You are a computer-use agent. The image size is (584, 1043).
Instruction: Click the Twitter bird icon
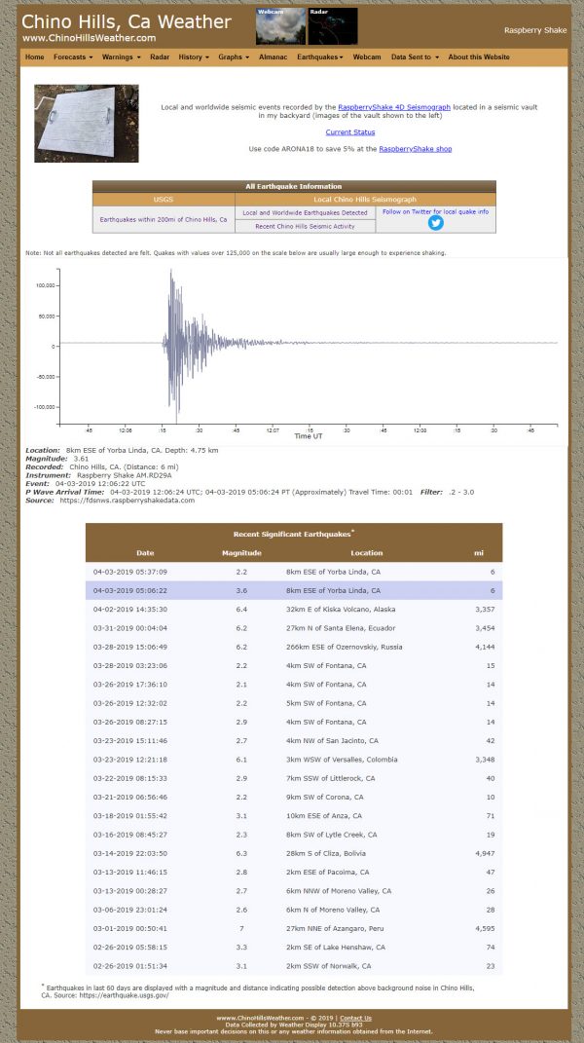coord(436,223)
